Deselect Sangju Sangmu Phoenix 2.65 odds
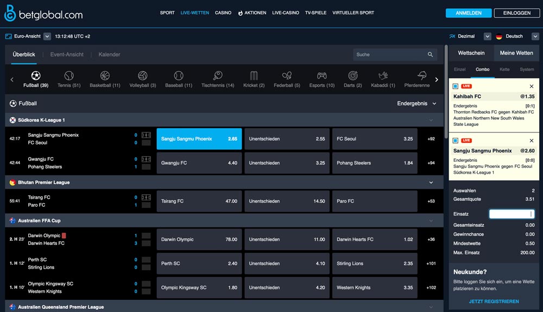543x312 pixels. coord(199,139)
